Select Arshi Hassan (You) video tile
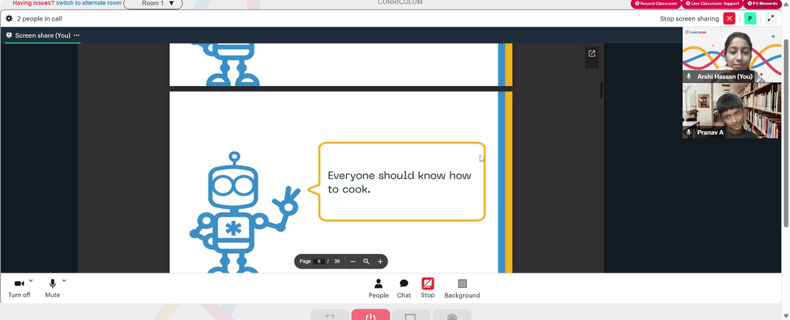Image resolution: width=790 pixels, height=320 pixels. tap(731, 54)
